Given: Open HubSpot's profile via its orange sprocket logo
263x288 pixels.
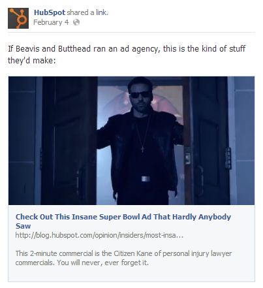Looking at the screenshot, I should click(18, 18).
